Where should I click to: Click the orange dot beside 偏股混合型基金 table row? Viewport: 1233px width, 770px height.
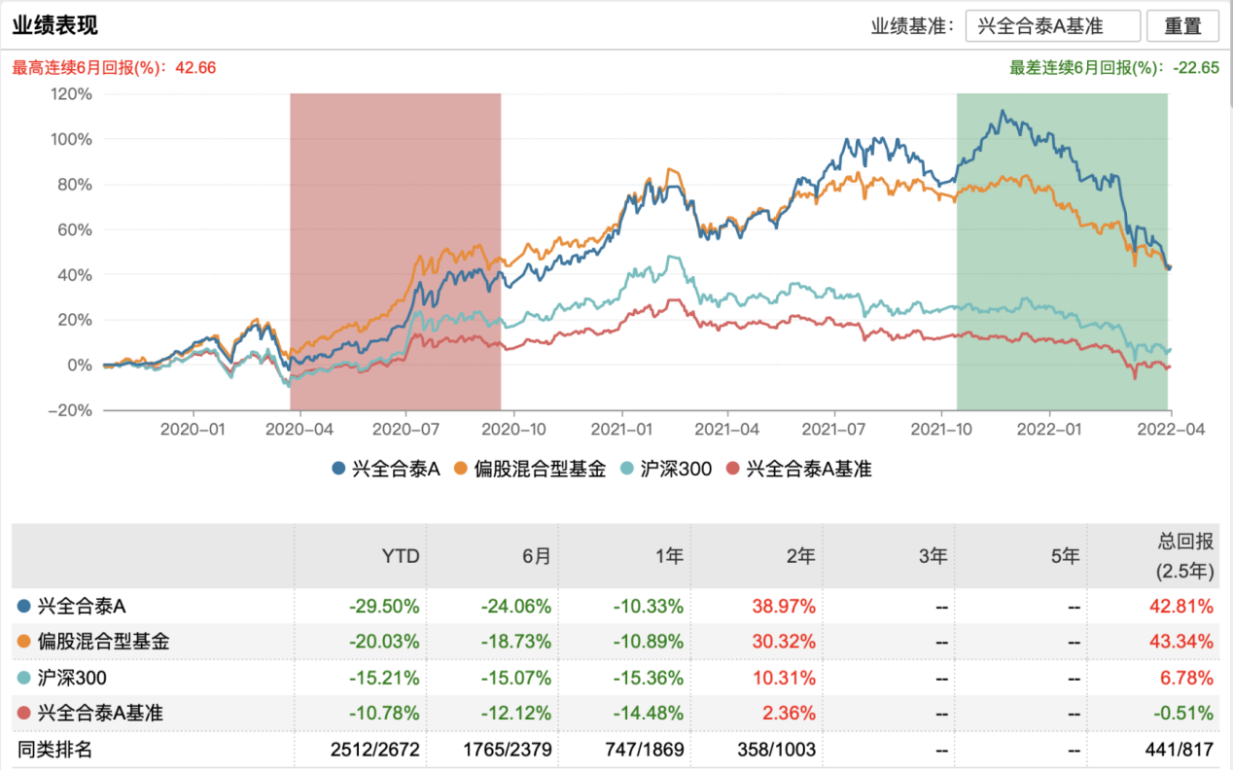pyautogui.click(x=24, y=643)
